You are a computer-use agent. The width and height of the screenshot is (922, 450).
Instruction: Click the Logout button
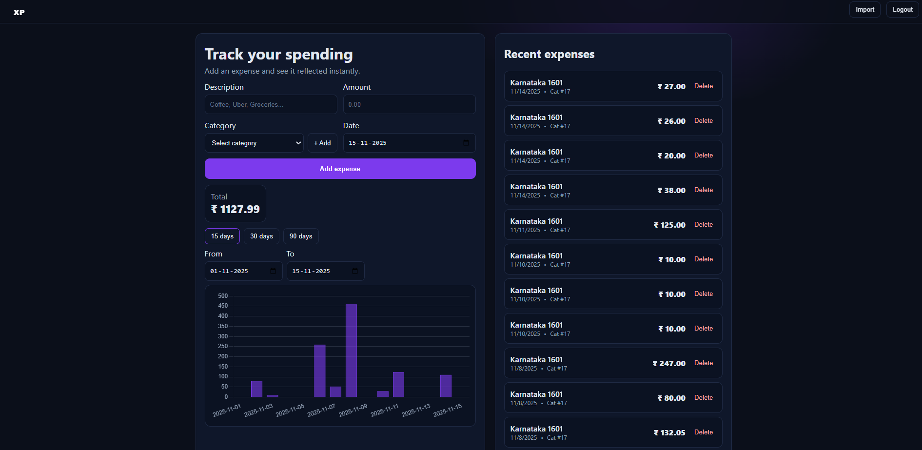902,10
